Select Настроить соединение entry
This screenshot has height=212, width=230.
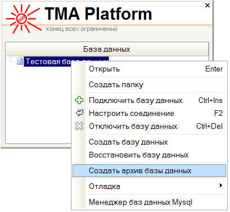coord(149,113)
